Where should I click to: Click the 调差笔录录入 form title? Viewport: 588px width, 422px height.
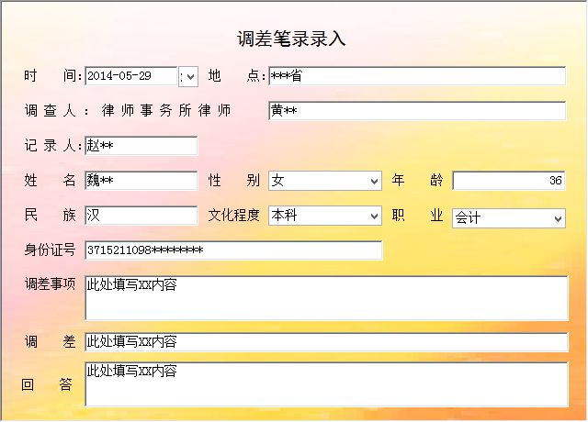pyautogui.click(x=291, y=39)
